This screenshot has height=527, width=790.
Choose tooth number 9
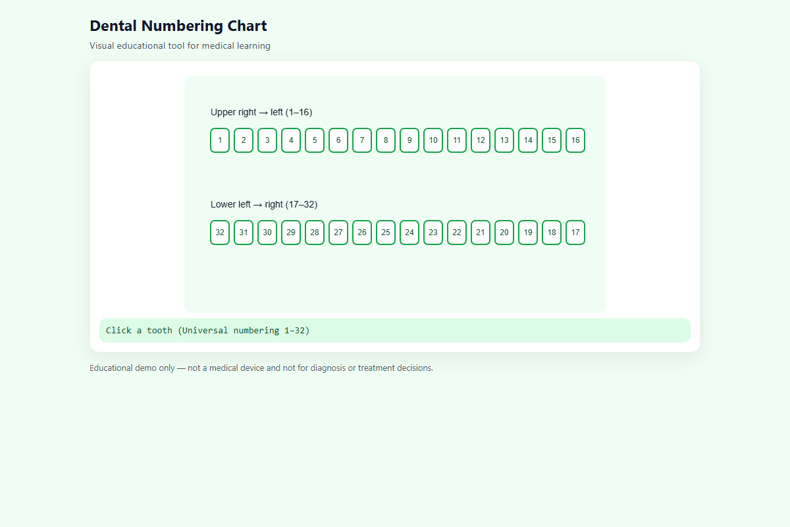409,140
